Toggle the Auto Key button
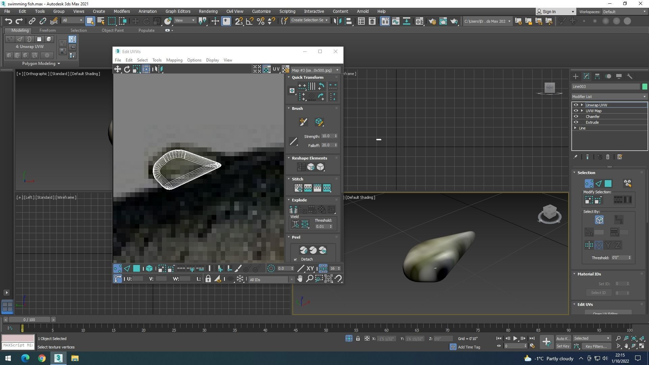 click(x=563, y=339)
